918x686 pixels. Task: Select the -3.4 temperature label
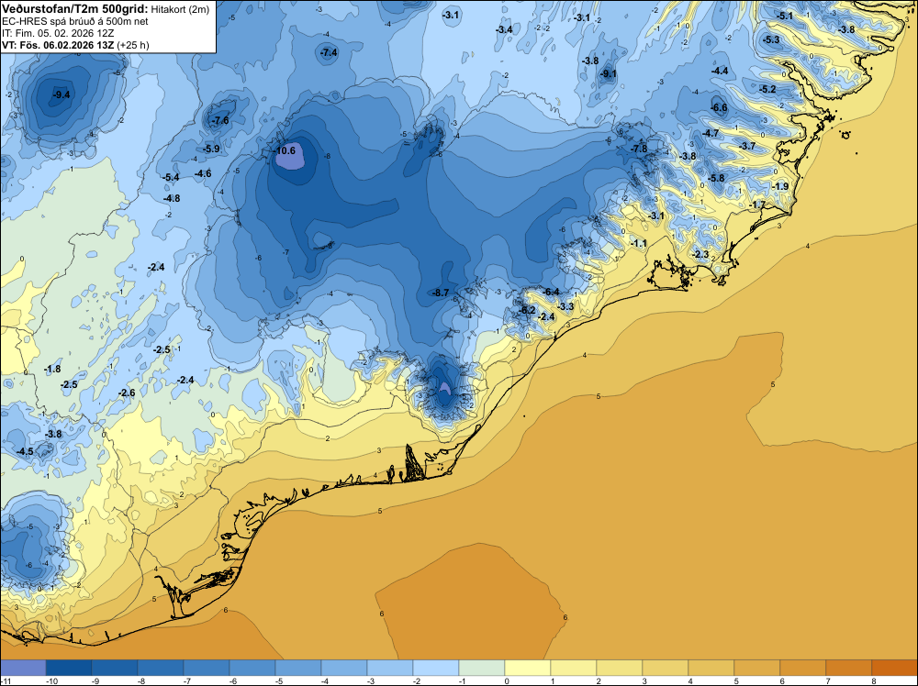tap(504, 30)
